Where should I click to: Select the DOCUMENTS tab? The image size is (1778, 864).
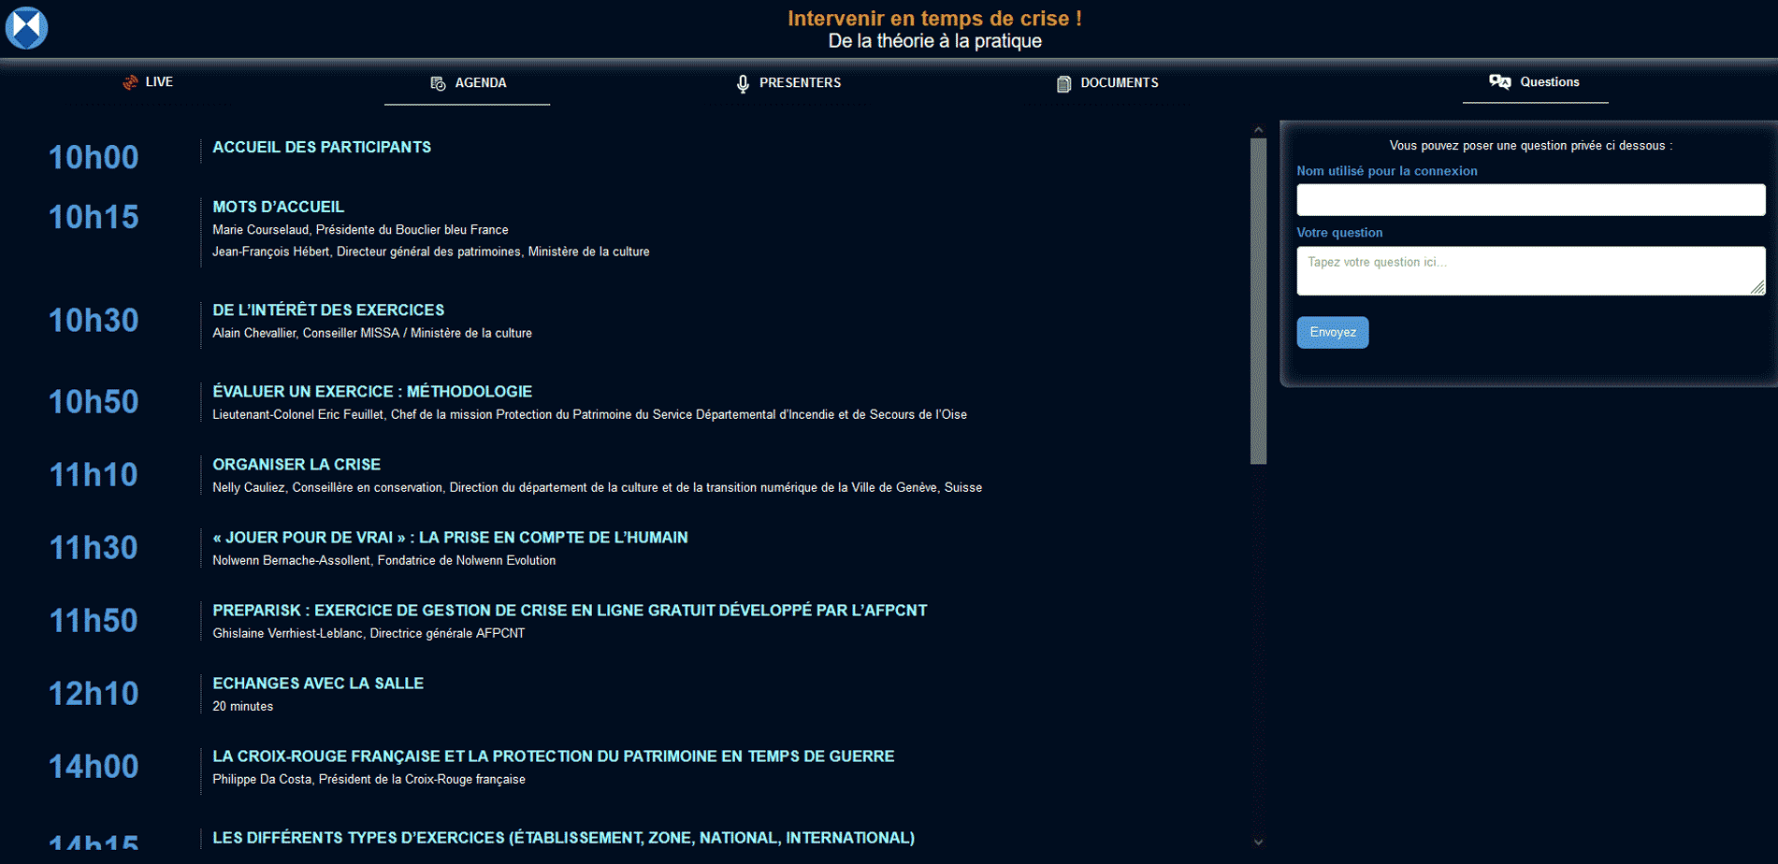(1119, 83)
